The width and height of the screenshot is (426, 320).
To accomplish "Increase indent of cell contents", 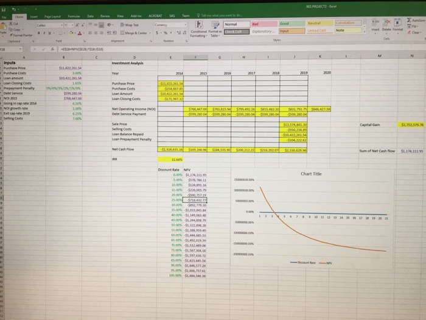I will tap(114, 33).
